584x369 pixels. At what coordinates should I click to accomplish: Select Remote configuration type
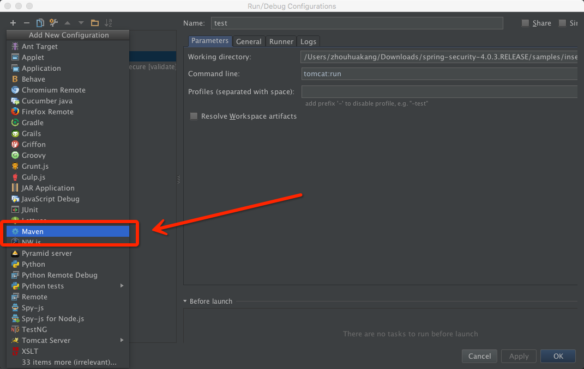coord(68,297)
